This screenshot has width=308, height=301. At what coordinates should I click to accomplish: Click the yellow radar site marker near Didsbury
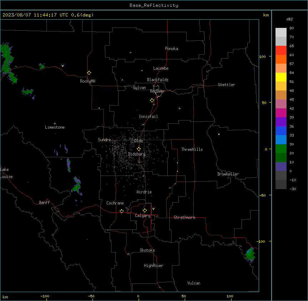139,149
